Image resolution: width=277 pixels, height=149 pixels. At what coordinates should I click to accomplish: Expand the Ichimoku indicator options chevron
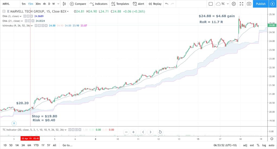(32, 26)
